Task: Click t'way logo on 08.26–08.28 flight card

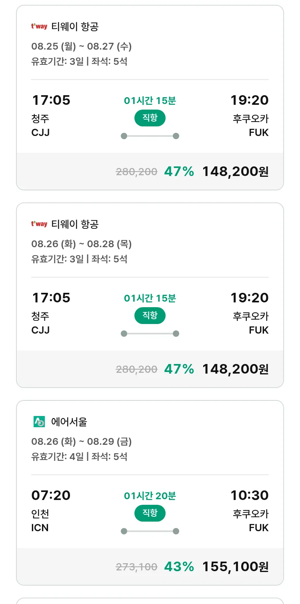Action: click(39, 224)
